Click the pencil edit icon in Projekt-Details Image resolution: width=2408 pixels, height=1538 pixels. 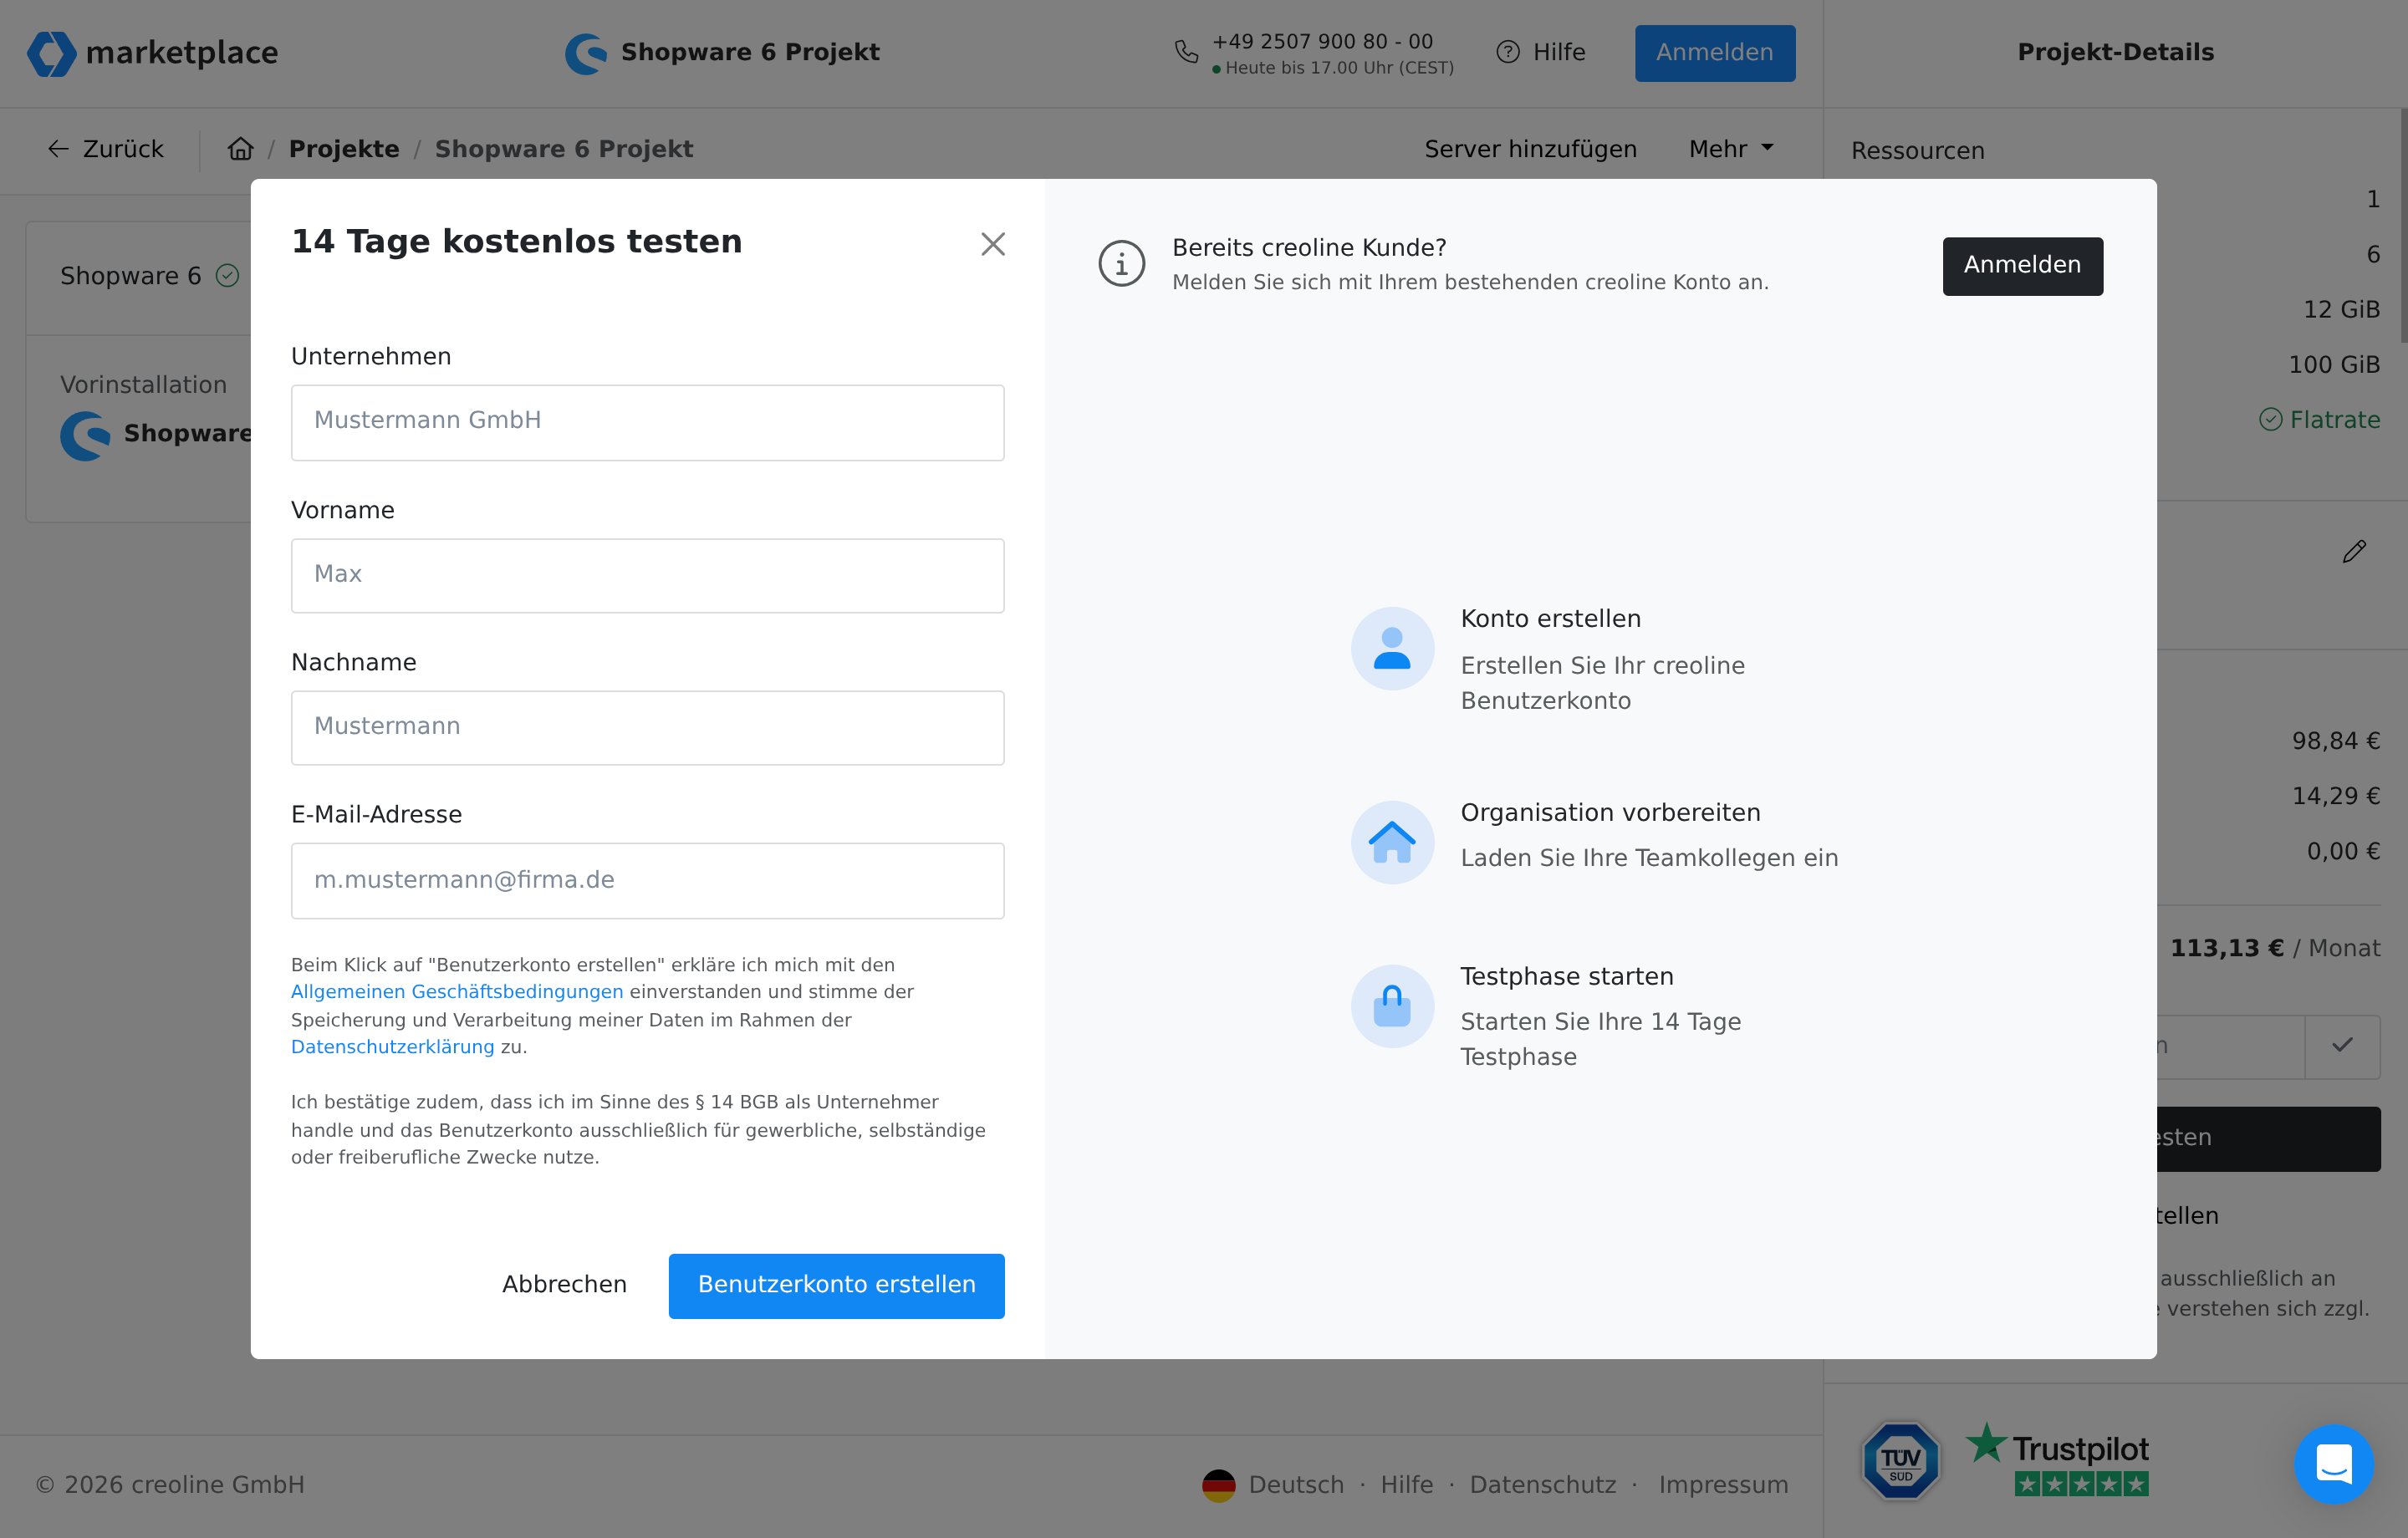click(2354, 552)
